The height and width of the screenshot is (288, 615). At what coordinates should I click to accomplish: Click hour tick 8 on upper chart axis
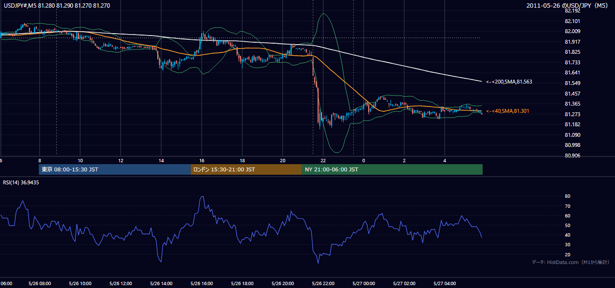point(39,160)
